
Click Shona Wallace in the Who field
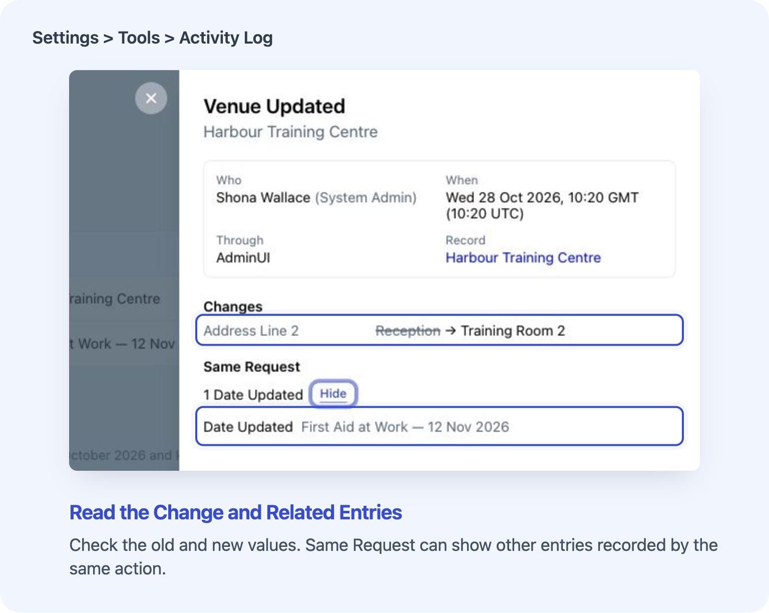[263, 198]
